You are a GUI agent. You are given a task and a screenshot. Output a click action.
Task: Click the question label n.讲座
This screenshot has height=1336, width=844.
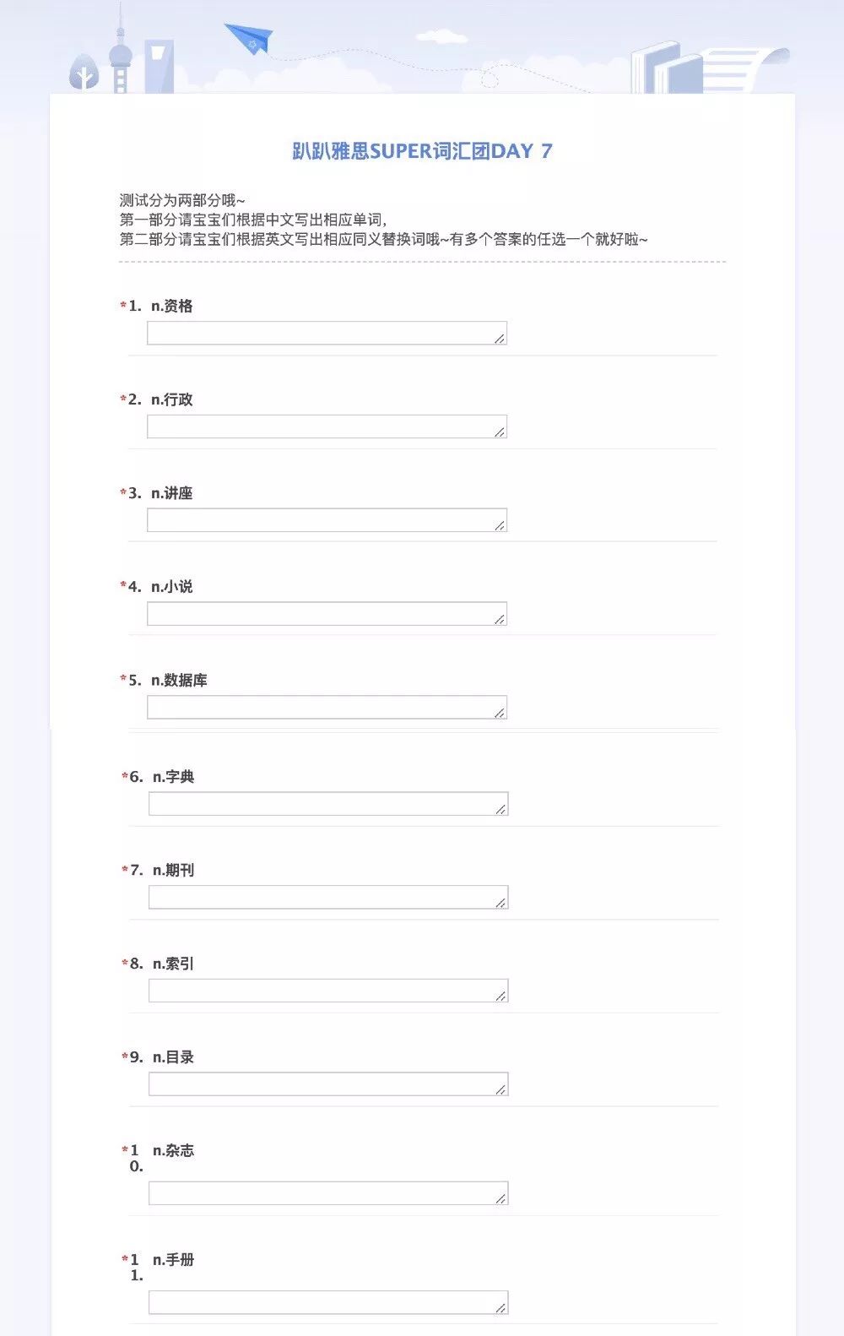[172, 493]
